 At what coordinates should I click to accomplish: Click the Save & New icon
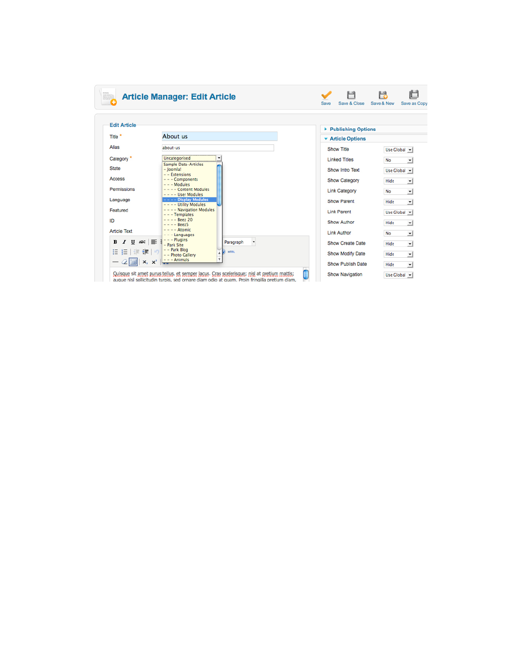click(x=383, y=95)
